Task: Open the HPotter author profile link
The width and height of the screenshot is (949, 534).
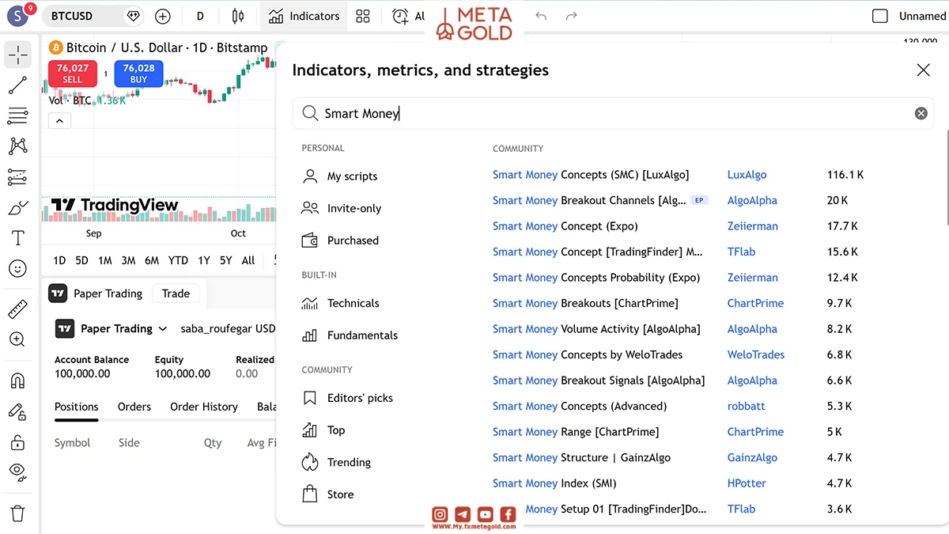Action: pyautogui.click(x=747, y=483)
